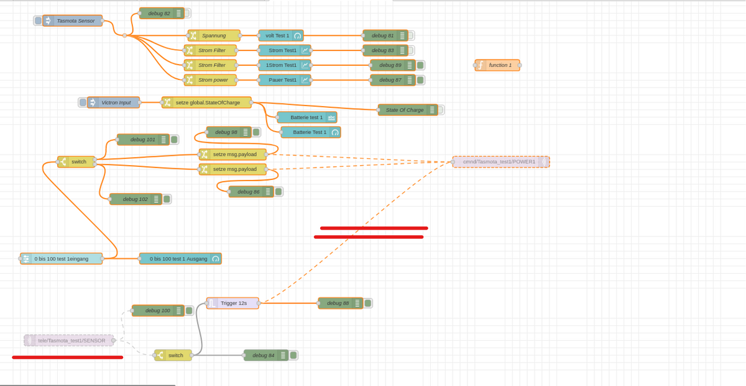Screen dimensions: 746x386
Task: Click the change icon on Strom power node
Action: point(190,80)
